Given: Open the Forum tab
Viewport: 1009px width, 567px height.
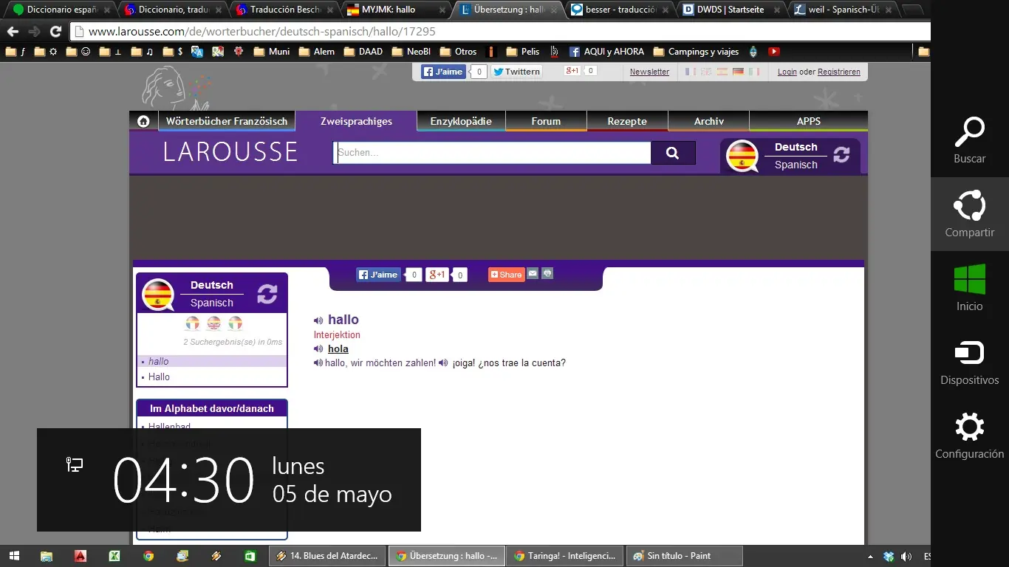Looking at the screenshot, I should click(x=547, y=121).
